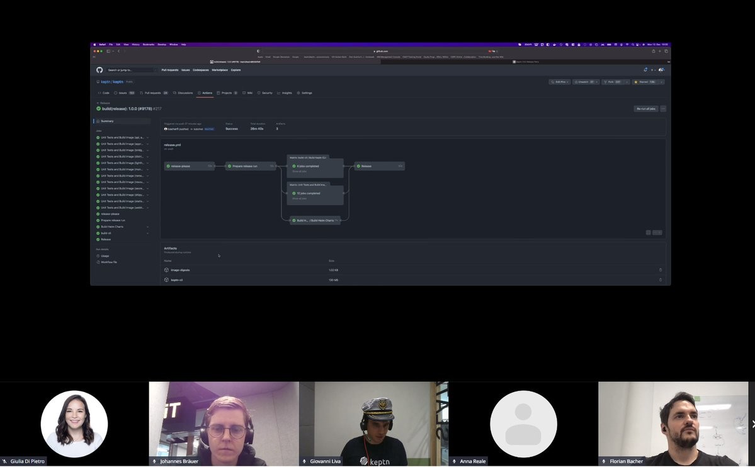Image resolution: width=755 pixels, height=467 pixels.
Task: Click the keptn-cli artifact package icon
Action: 166,280
